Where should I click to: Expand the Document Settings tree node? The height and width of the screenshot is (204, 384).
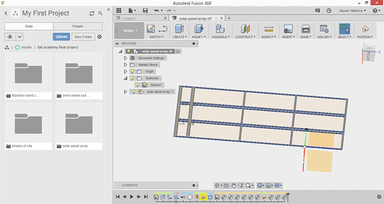(125, 58)
